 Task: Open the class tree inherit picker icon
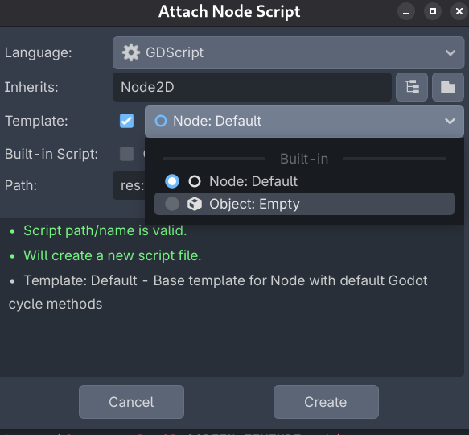coord(412,87)
